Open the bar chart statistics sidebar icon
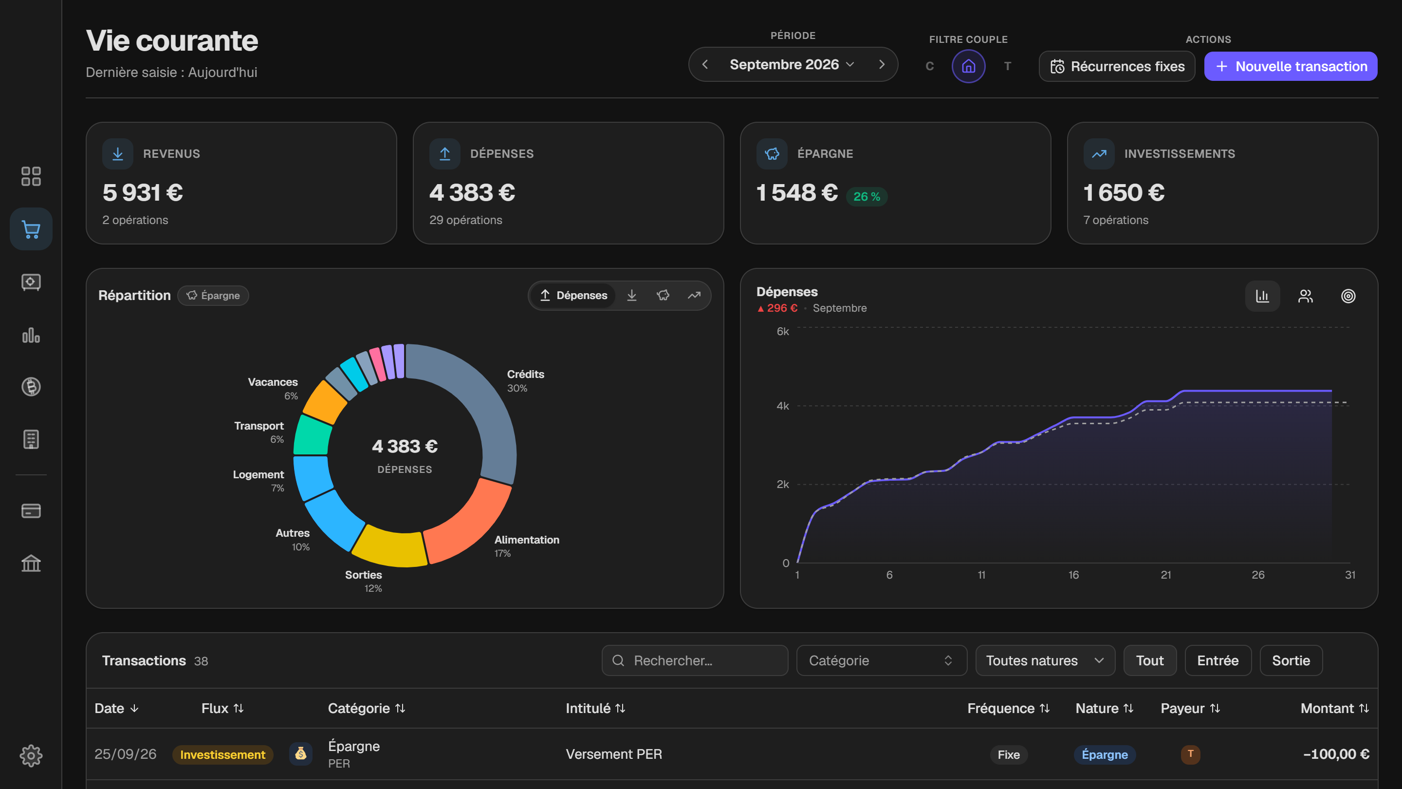This screenshot has width=1402, height=789. point(31,335)
